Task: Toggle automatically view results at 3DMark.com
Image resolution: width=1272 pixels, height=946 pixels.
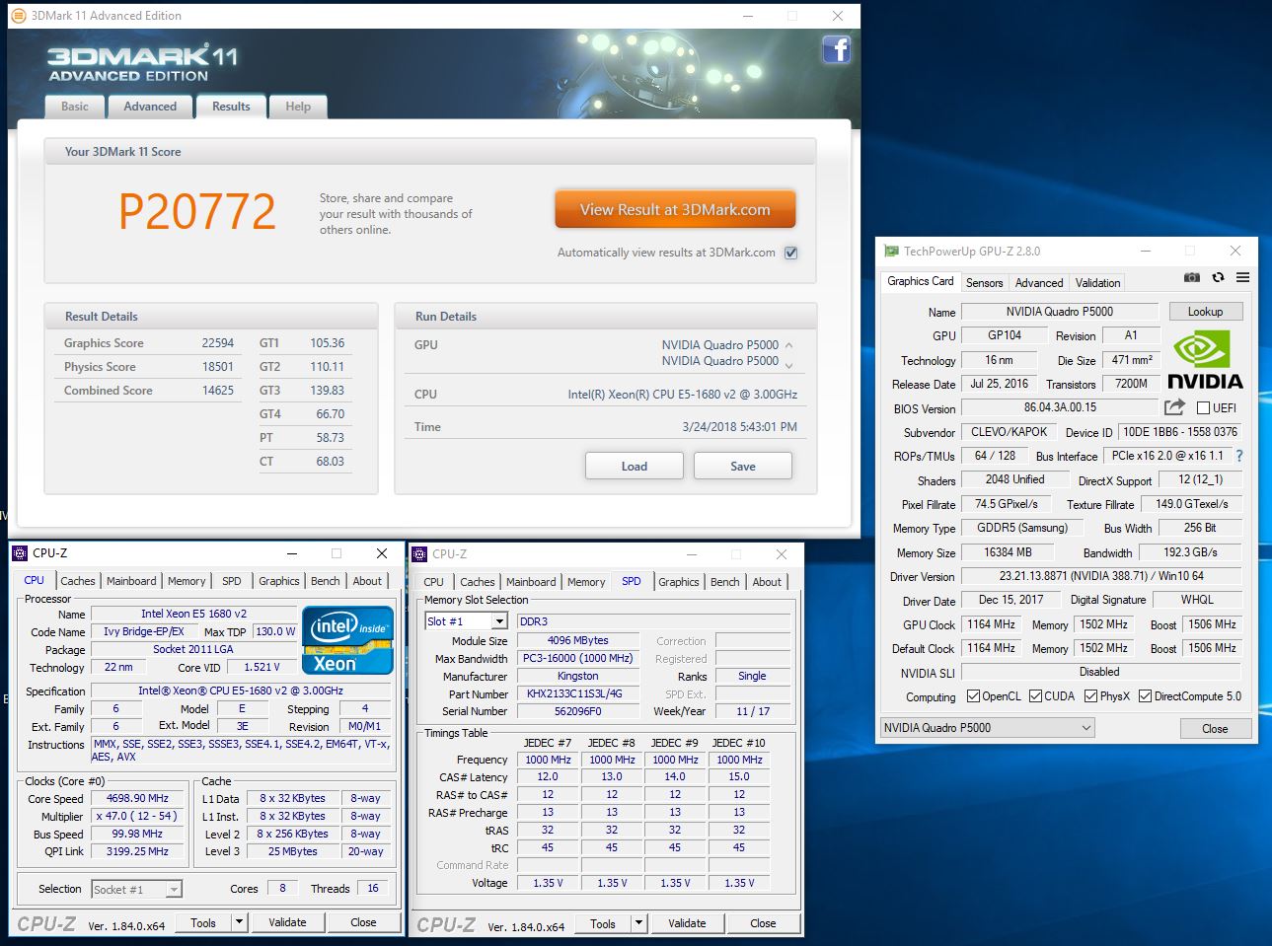Action: pyautogui.click(x=790, y=253)
